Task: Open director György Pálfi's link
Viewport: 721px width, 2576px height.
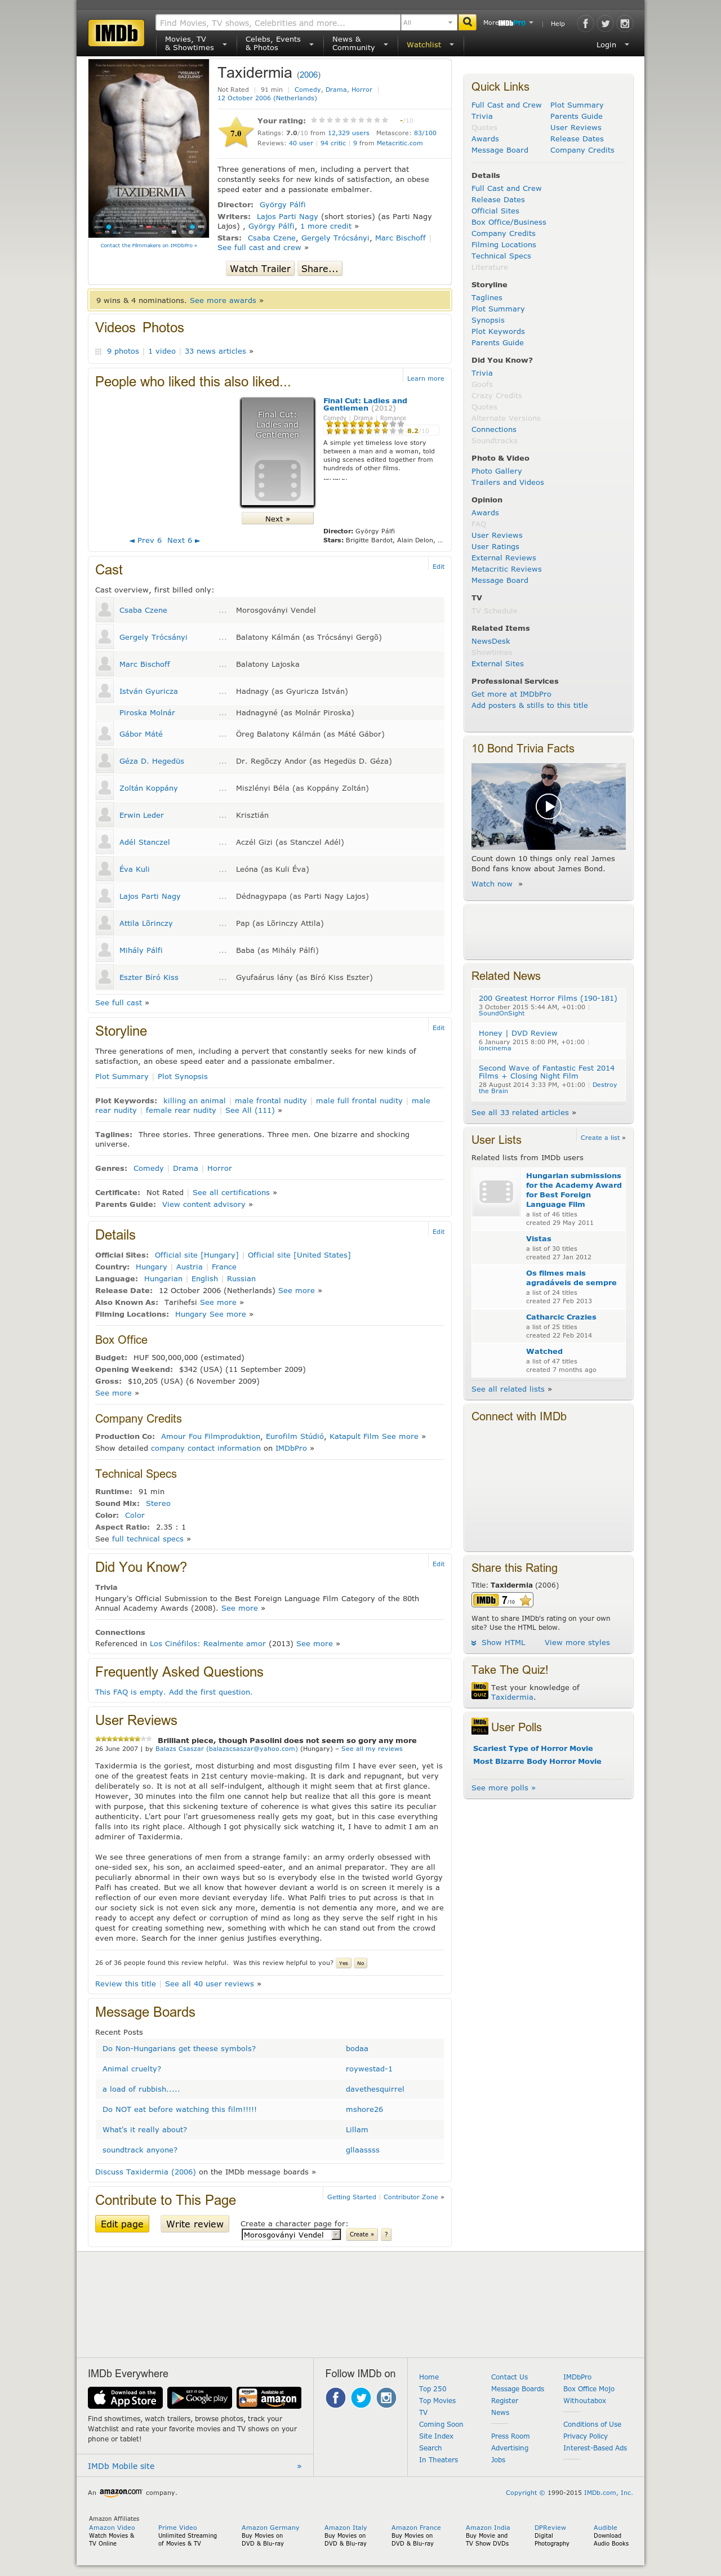Action: (x=283, y=204)
